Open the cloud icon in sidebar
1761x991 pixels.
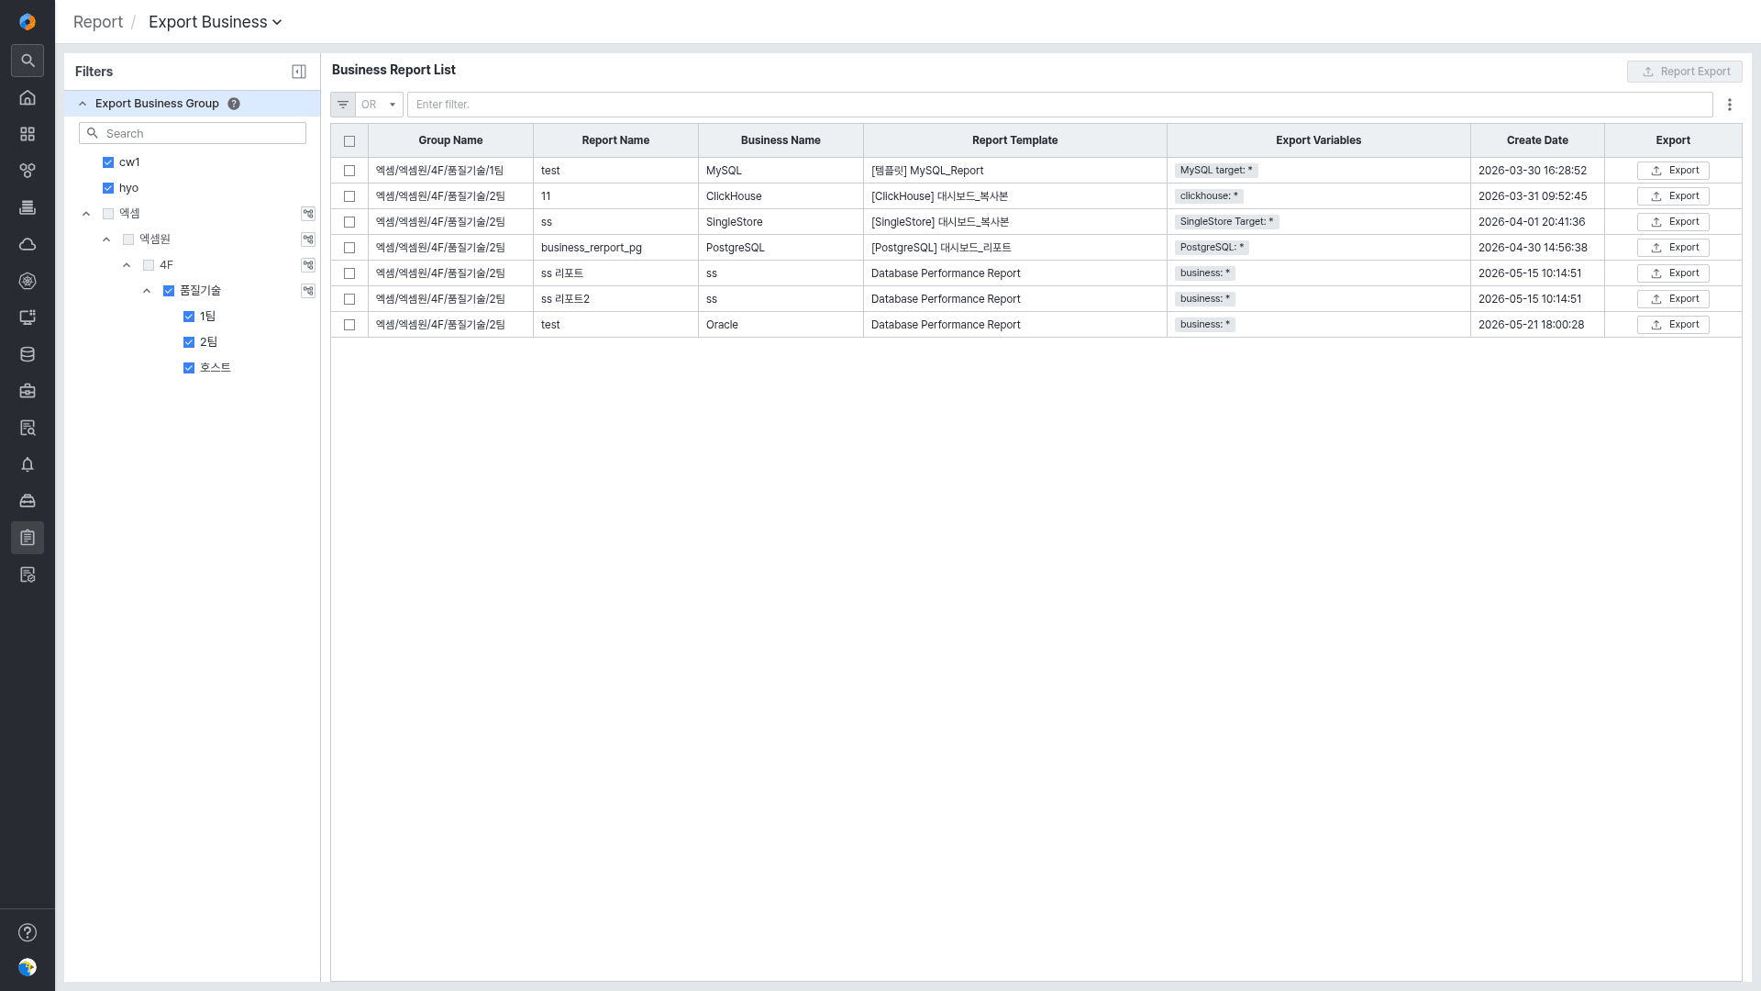click(28, 244)
